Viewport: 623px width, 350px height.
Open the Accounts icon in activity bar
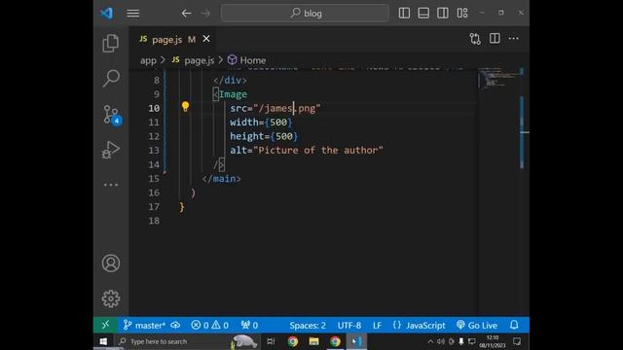pyautogui.click(x=111, y=263)
